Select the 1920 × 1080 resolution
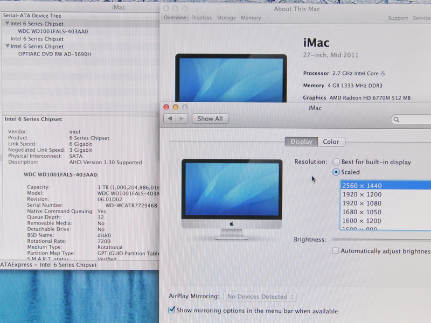Viewport: 431px width, 323px height. click(386, 203)
